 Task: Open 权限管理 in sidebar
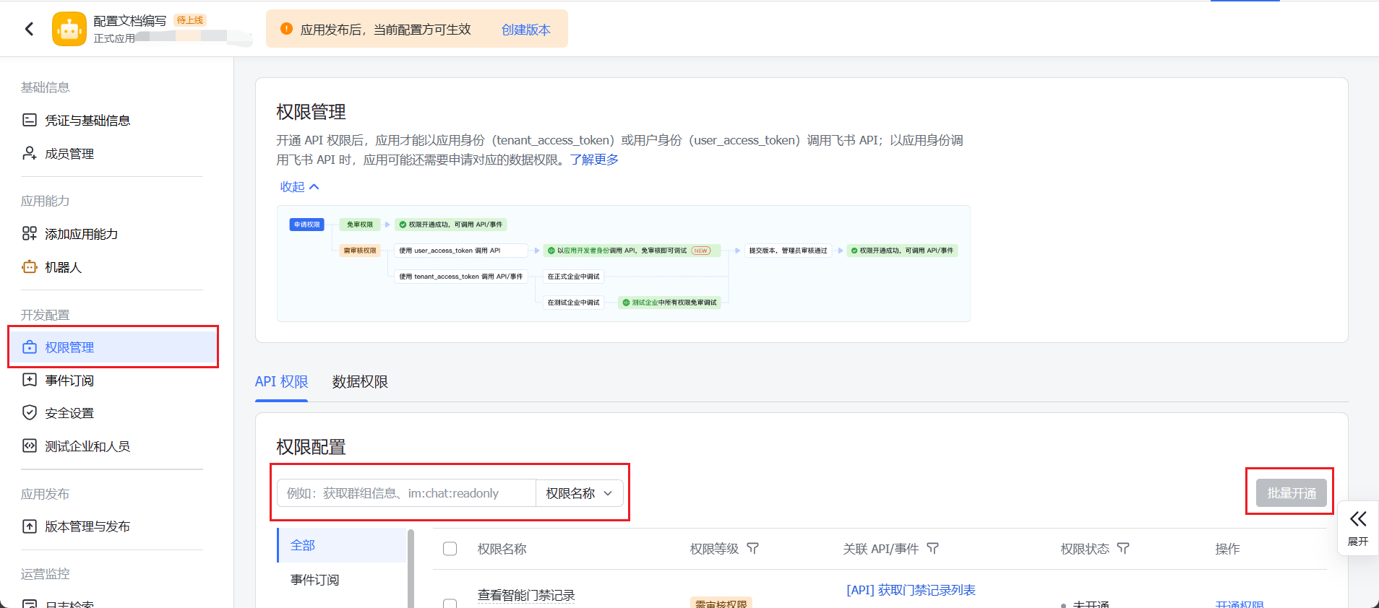(112, 347)
